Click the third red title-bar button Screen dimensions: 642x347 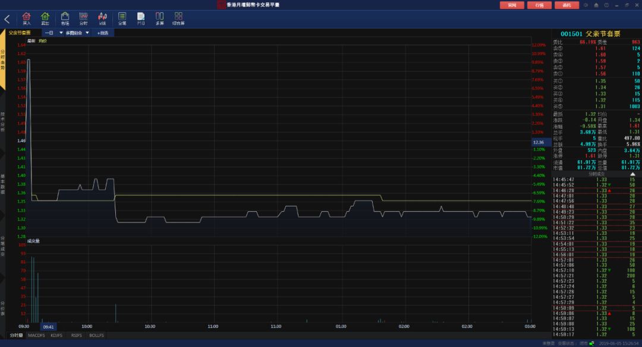tap(567, 5)
